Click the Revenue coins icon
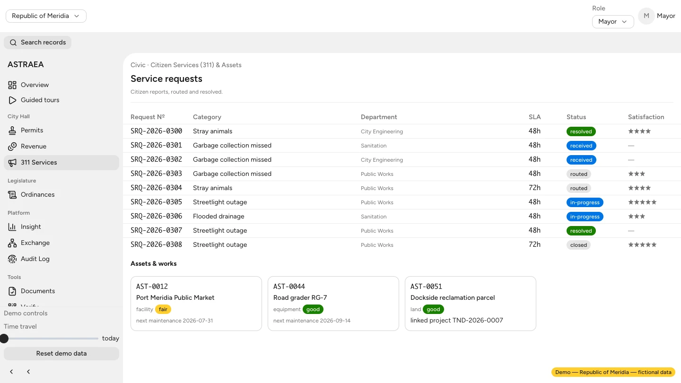681x383 pixels. coord(12,147)
